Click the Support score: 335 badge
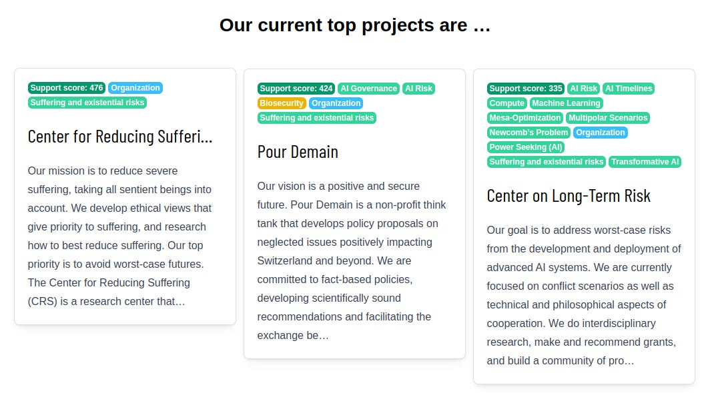This screenshot has height=393, width=708. (526, 88)
